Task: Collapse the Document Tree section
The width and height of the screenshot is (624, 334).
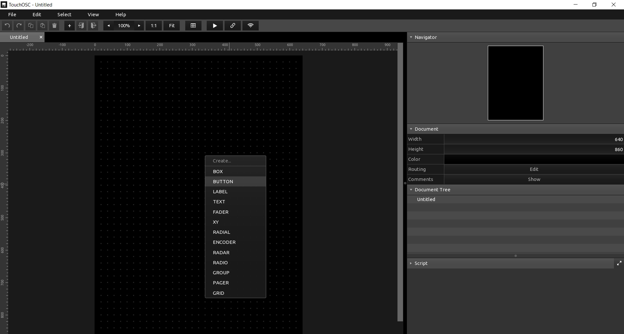Action: click(x=411, y=190)
